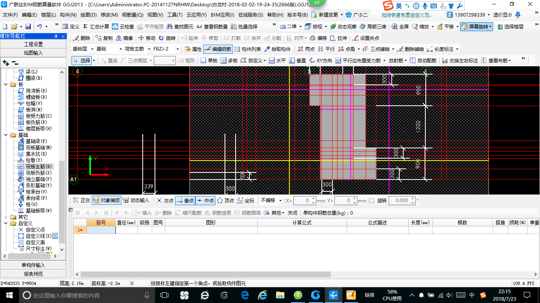
Task: Toggle 顶点 vertex snap
Action: pyautogui.click(x=225, y=200)
